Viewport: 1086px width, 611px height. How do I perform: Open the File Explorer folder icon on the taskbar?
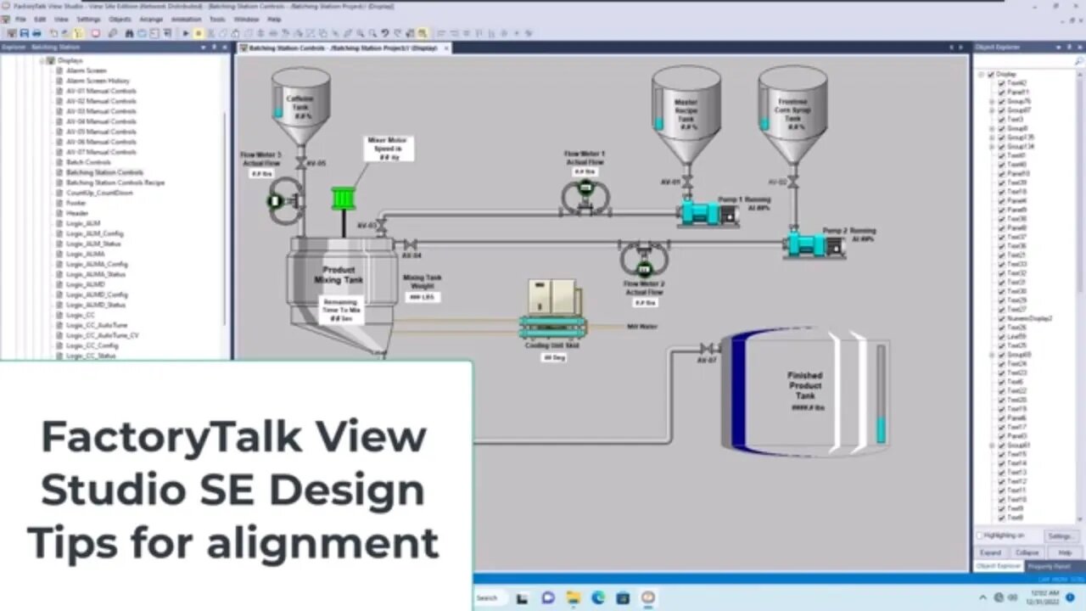click(573, 597)
